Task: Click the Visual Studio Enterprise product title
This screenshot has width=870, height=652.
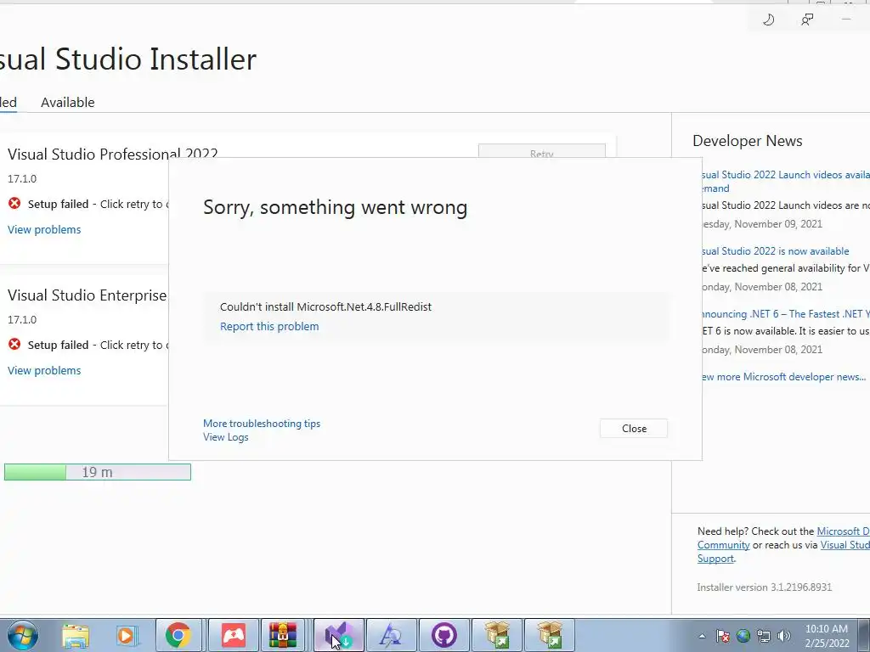Action: click(x=88, y=295)
